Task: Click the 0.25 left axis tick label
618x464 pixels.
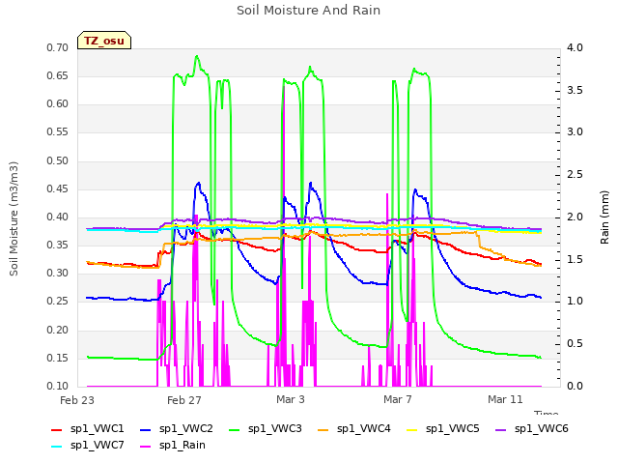Action: click(58, 302)
